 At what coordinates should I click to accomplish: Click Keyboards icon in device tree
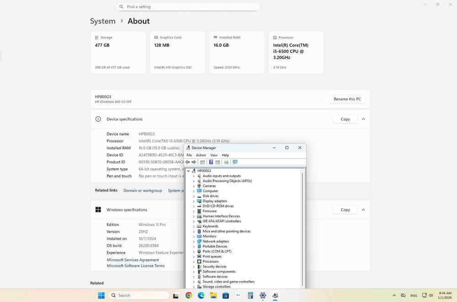[x=199, y=226]
